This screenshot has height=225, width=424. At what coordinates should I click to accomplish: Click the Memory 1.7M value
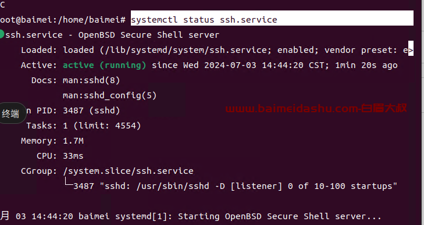coord(73,141)
